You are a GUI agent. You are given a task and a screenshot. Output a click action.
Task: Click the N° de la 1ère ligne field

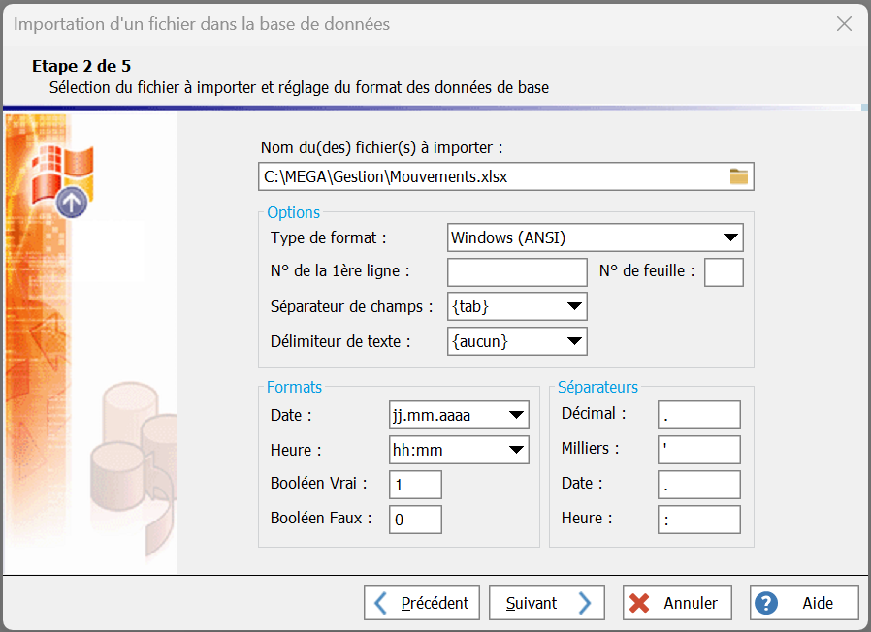point(517,272)
